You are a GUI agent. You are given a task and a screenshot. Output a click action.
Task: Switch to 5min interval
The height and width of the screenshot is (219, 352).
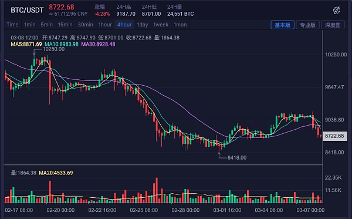[46, 25]
